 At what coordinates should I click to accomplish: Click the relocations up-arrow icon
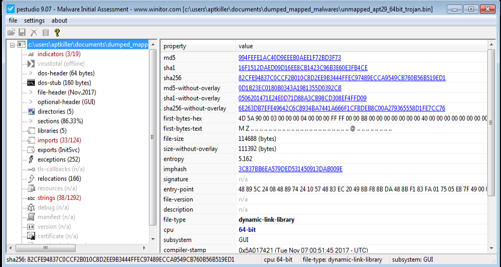click(x=31, y=179)
